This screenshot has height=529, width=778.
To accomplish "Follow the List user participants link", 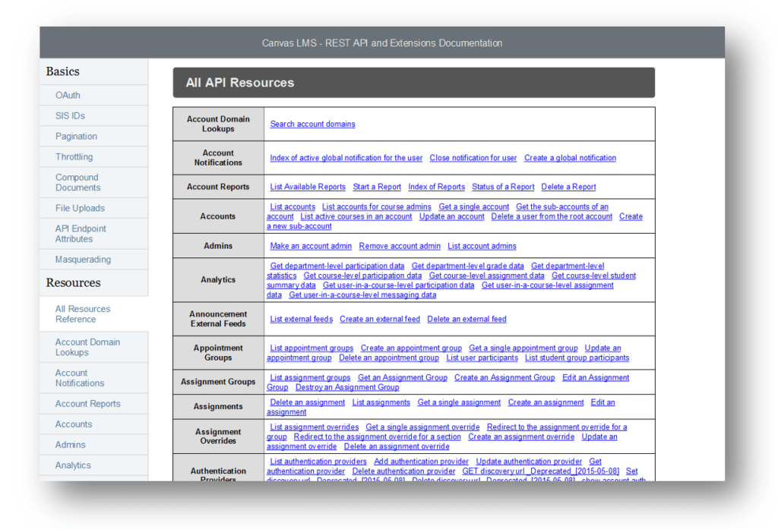I will coord(482,358).
